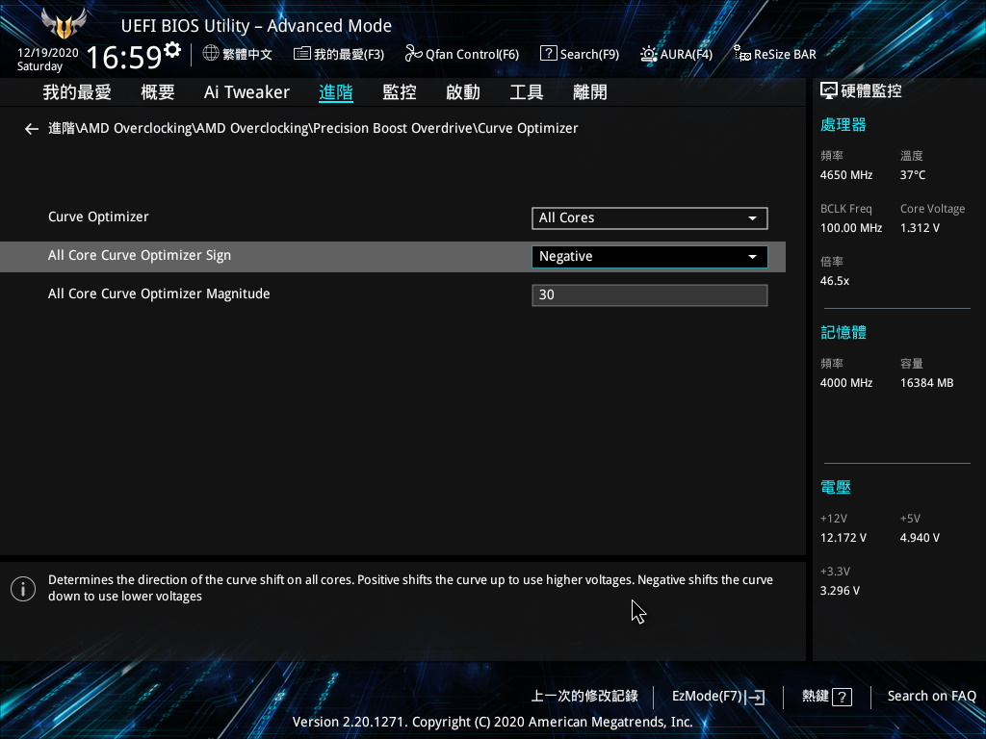Click the breadcrumb path ending in Curve Optimizer
Screen dimensions: 986x739
[x=313, y=128]
